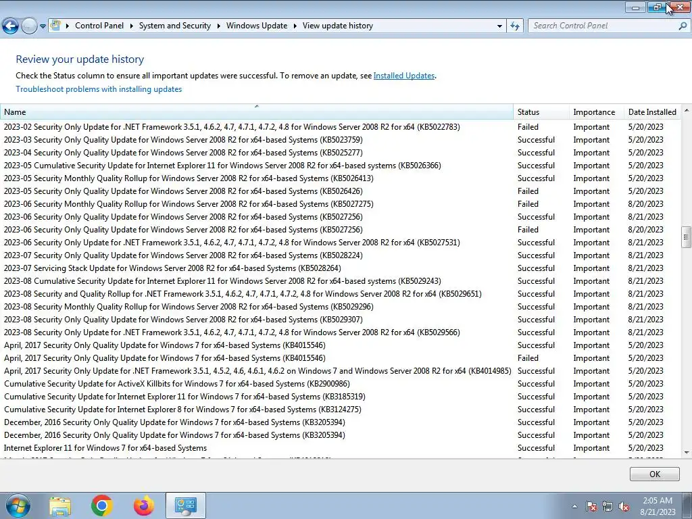Select KB5028224 Security Only Quality Update row

click(340, 255)
